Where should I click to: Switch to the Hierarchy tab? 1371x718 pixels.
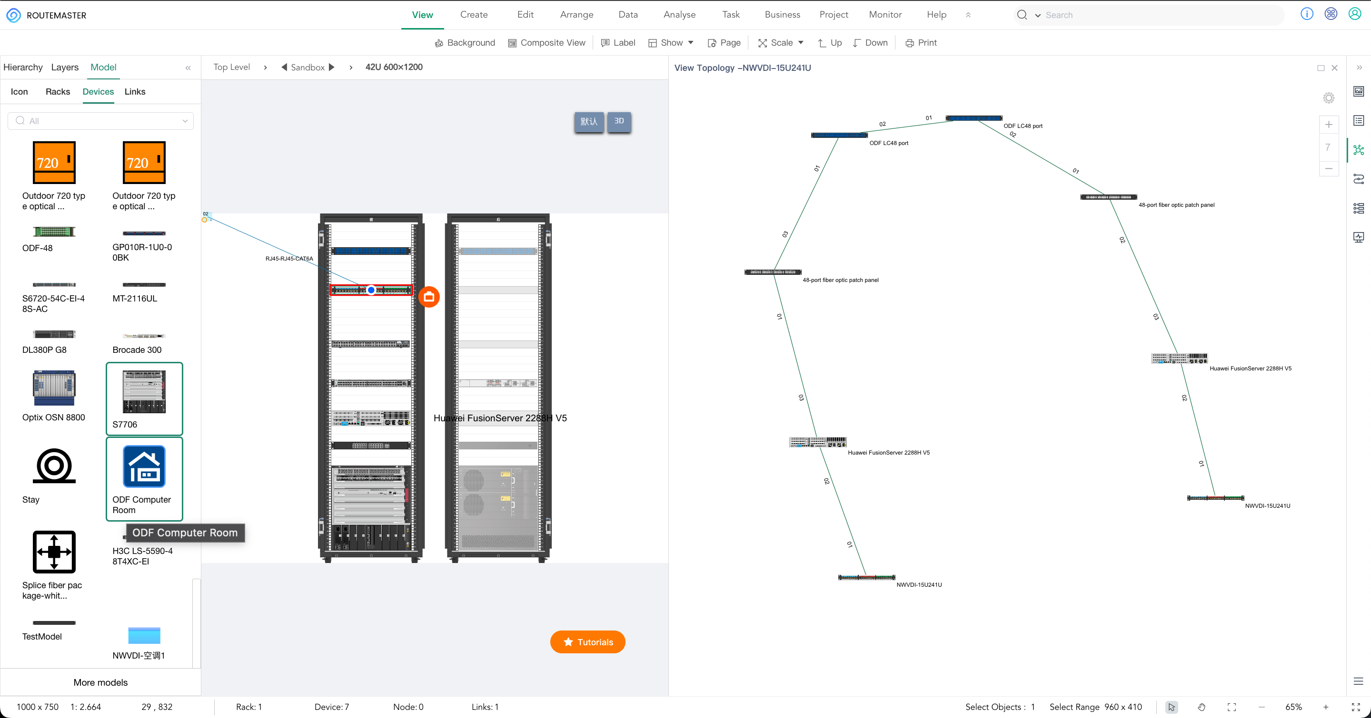pos(23,68)
